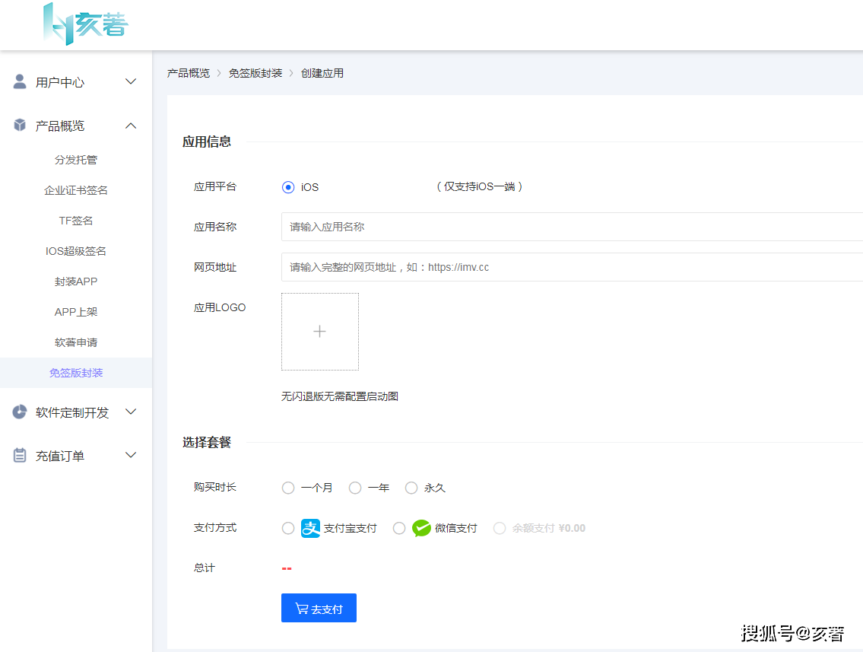The width and height of the screenshot is (863, 652).
Task: Select the iOS platform radio button
Action: click(288, 187)
